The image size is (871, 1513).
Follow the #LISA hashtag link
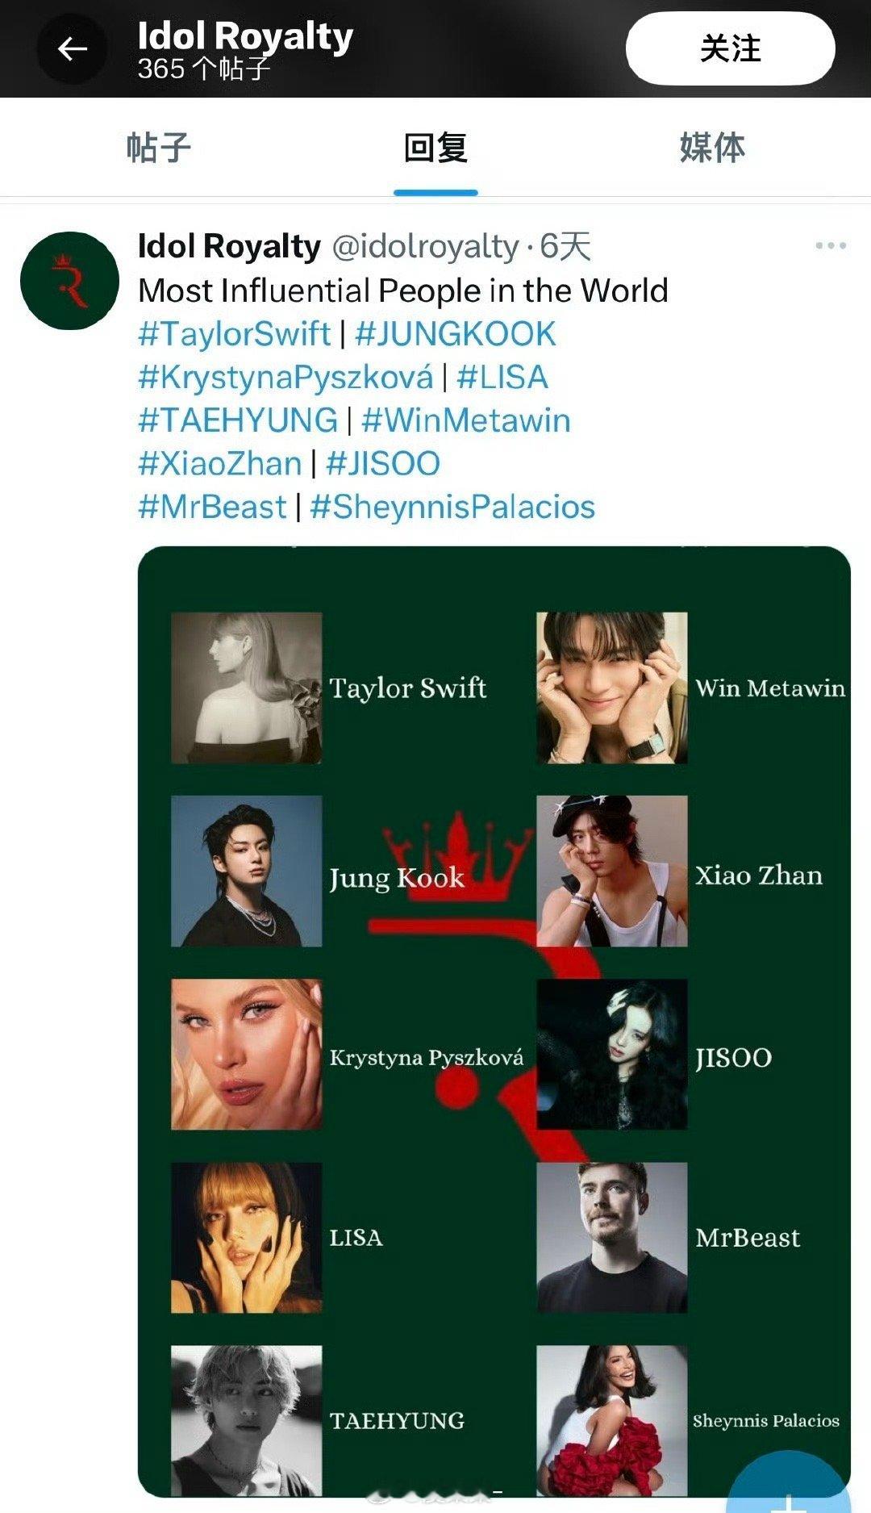(x=502, y=378)
